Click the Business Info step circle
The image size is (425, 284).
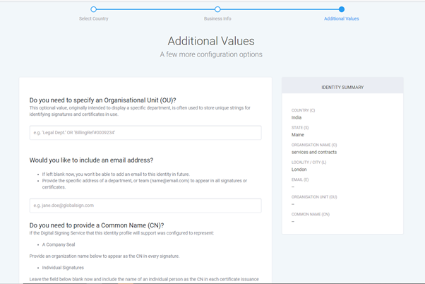(x=217, y=10)
